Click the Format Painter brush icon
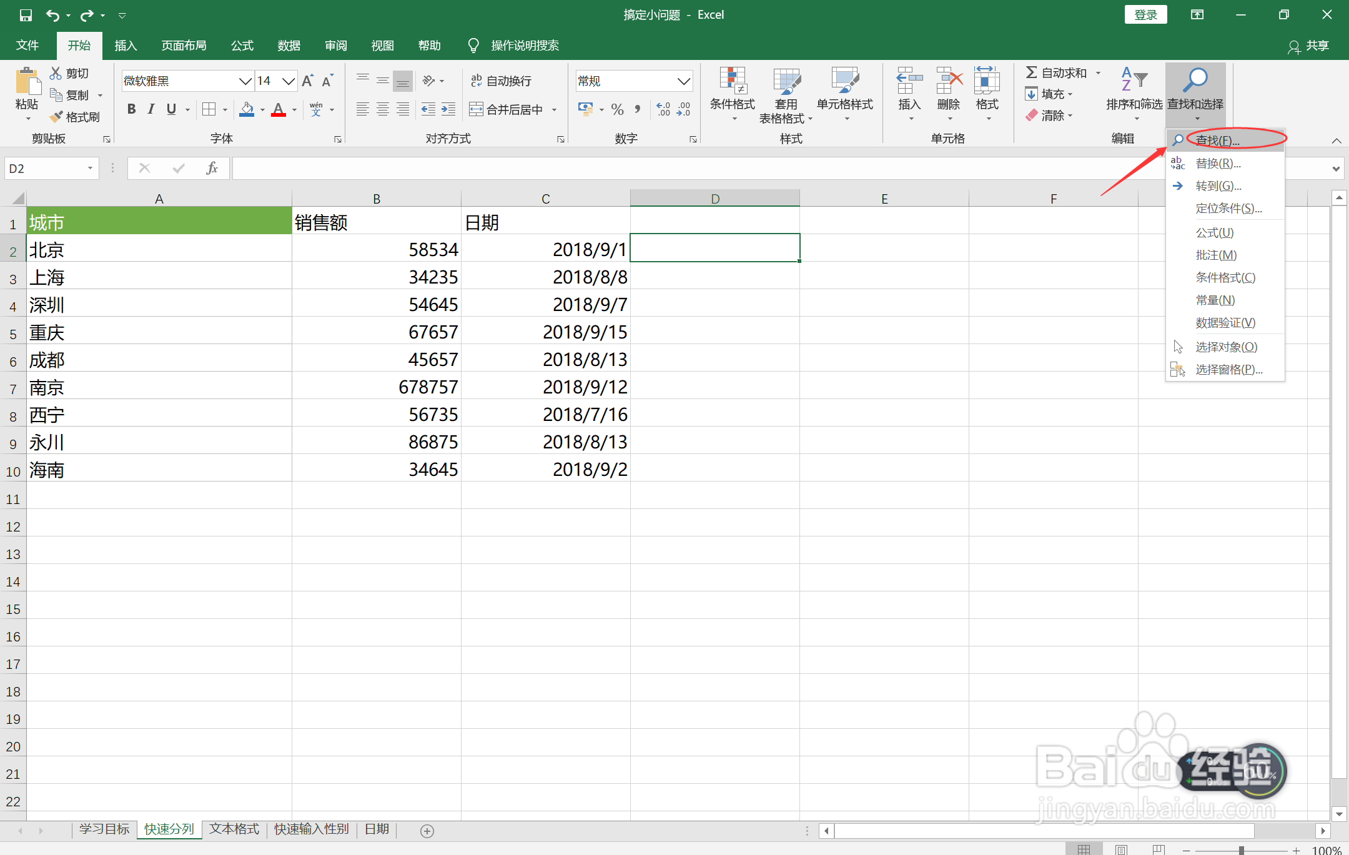This screenshot has height=855, width=1349. point(57,117)
